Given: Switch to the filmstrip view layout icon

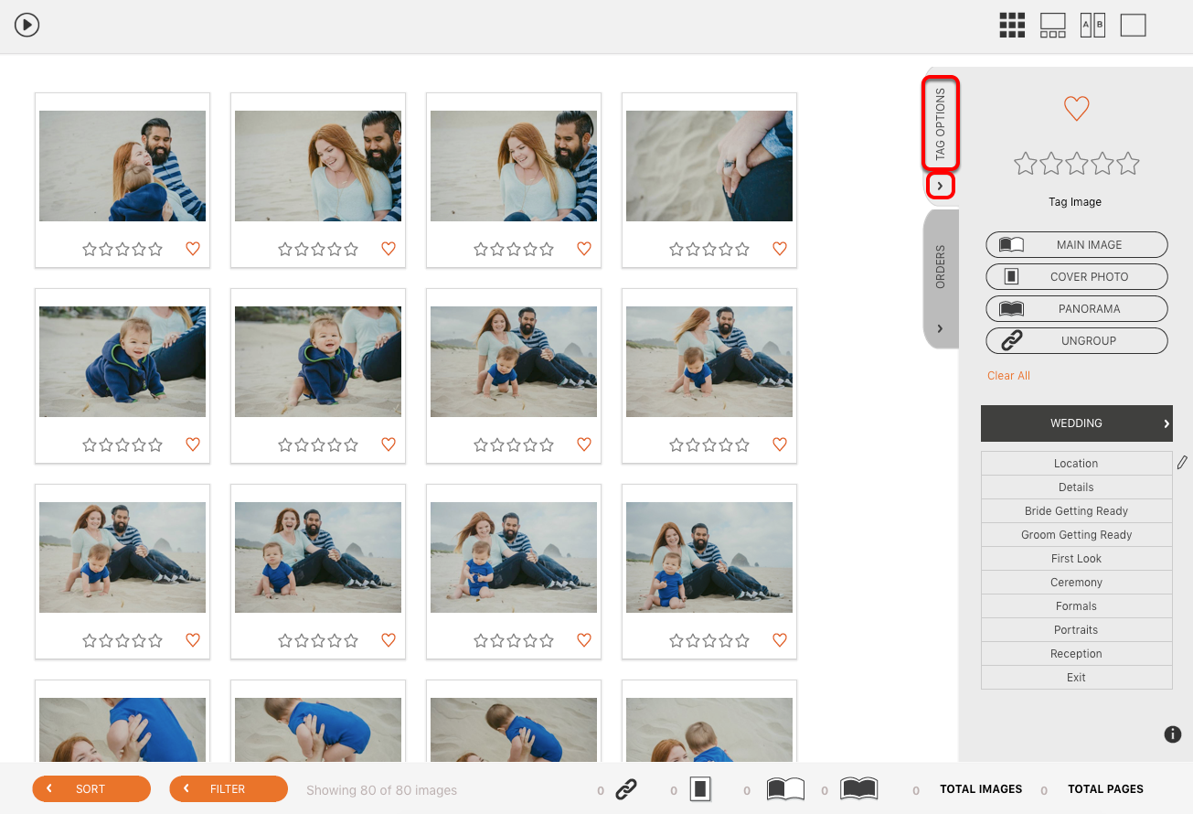Looking at the screenshot, I should [x=1053, y=25].
